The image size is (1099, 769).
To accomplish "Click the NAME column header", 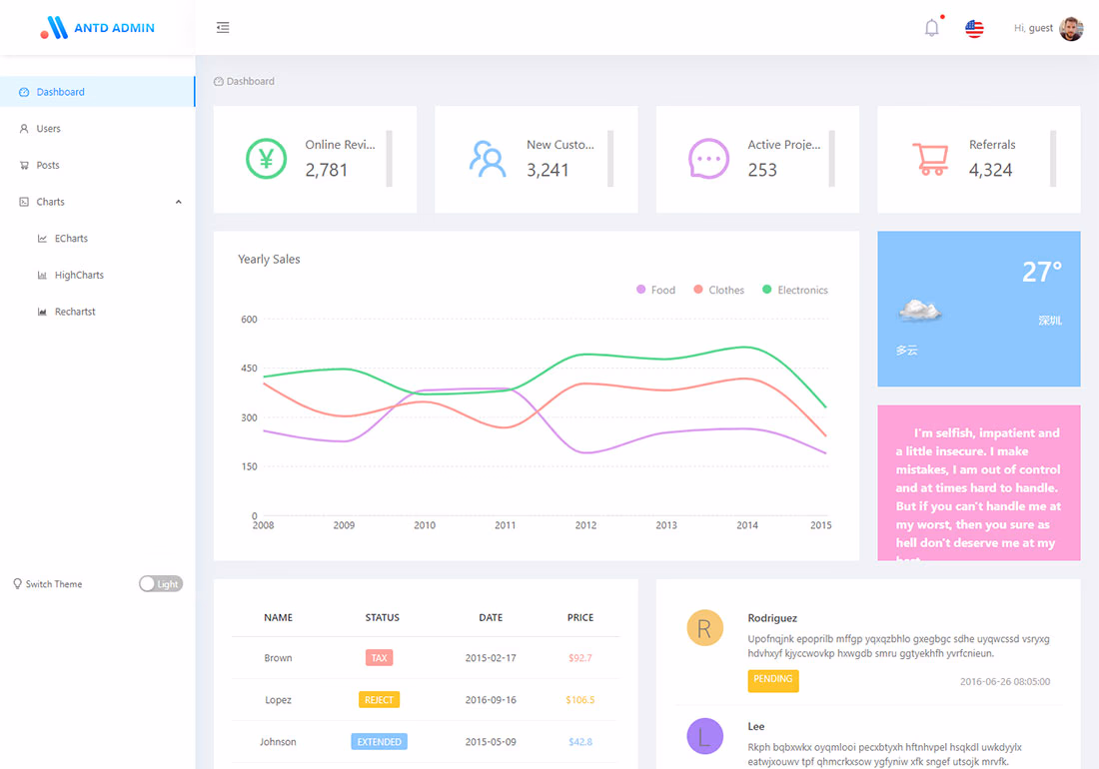I will (x=279, y=618).
